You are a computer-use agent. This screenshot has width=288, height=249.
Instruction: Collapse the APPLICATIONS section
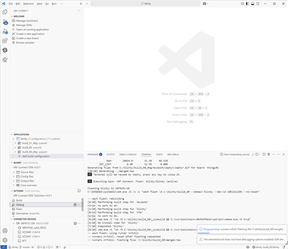[x=12, y=134]
